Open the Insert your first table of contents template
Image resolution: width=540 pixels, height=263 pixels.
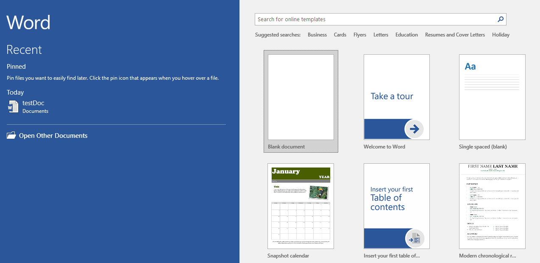397,206
